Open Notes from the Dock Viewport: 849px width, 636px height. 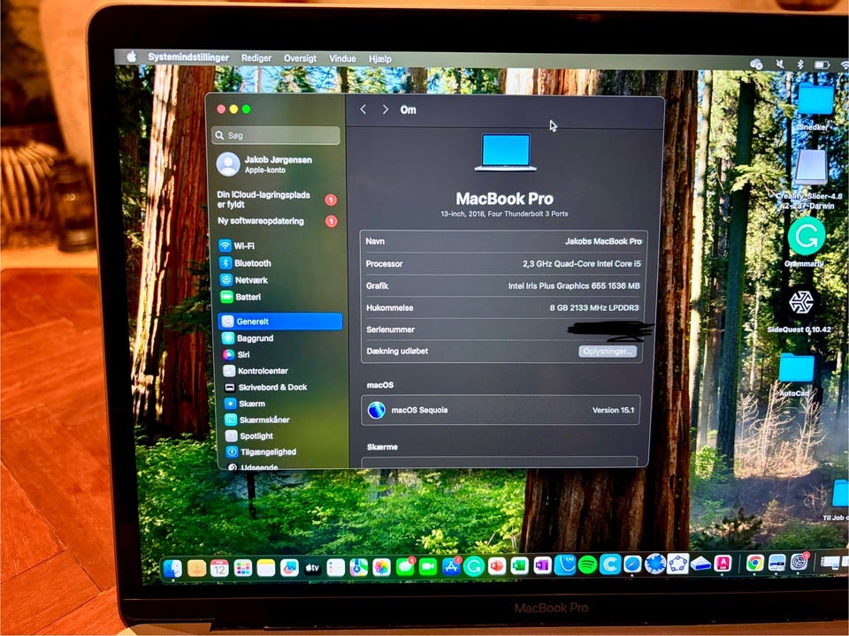coord(266,568)
